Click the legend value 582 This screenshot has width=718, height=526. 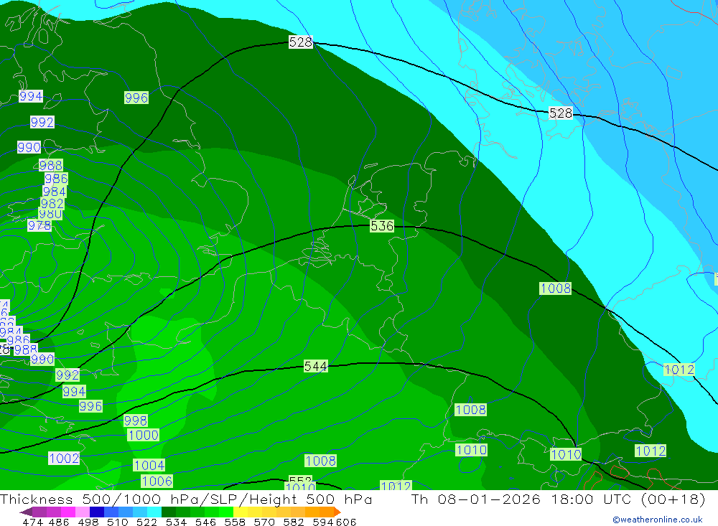294,522
